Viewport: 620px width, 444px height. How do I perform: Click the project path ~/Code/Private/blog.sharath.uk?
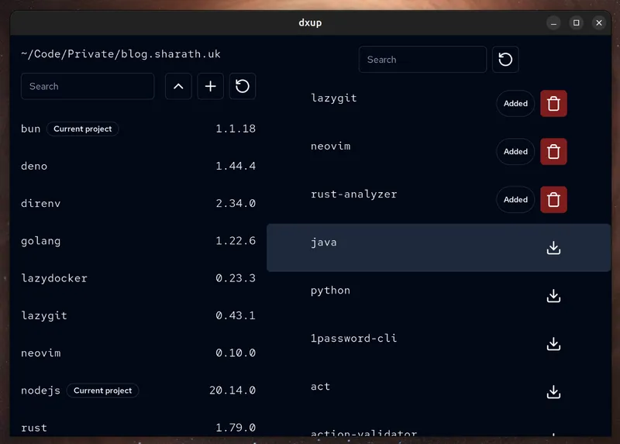(x=121, y=54)
